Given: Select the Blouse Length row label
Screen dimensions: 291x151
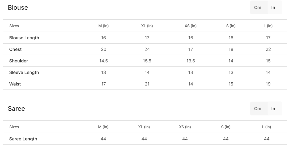Looking at the screenshot, I should pos(24,38).
